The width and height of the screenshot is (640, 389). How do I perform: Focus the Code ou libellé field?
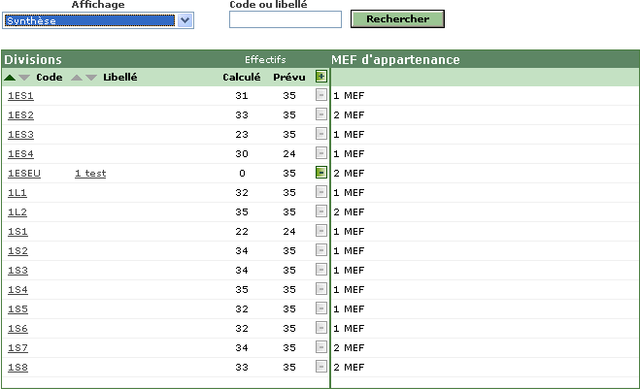286,19
